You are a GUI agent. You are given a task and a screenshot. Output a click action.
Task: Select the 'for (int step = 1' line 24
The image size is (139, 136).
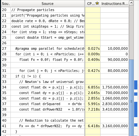coord(48,32)
